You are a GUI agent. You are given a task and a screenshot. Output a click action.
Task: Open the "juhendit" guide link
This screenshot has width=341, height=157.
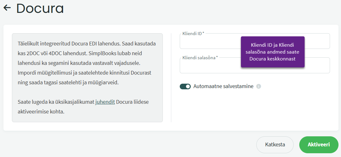pos(105,102)
